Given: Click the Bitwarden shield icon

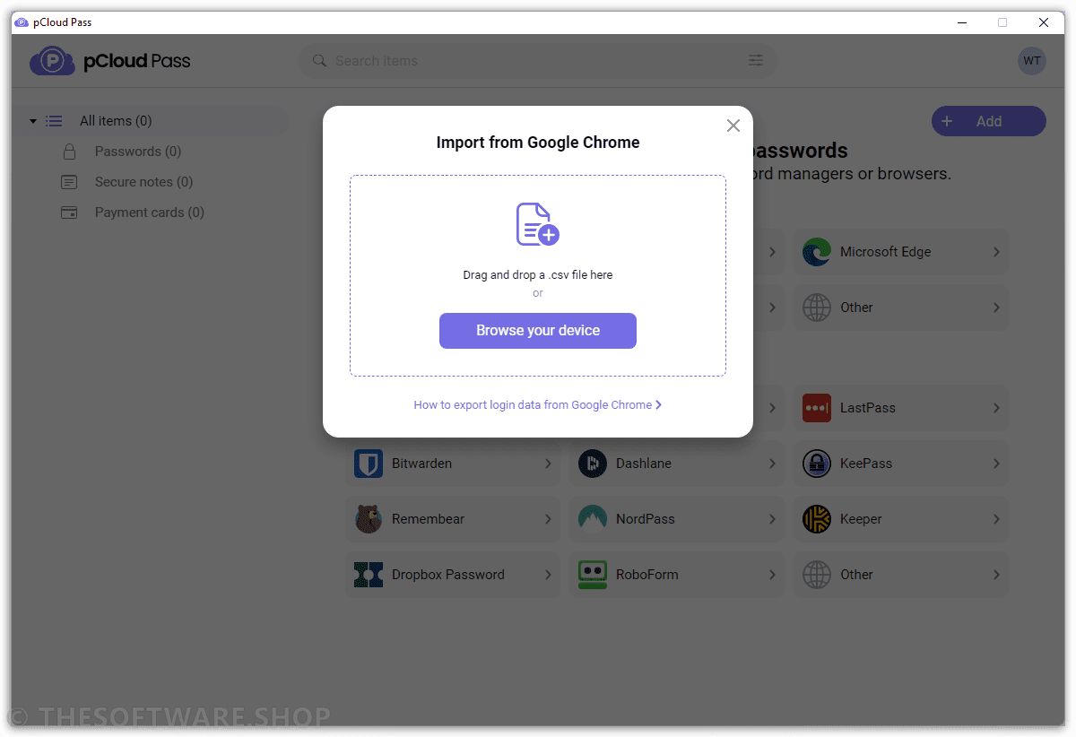Looking at the screenshot, I should 369,464.
